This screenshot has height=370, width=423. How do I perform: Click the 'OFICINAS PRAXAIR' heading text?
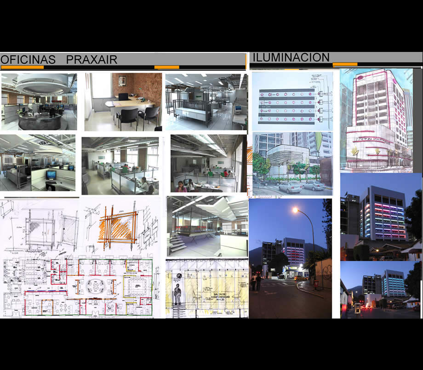[x=59, y=60]
